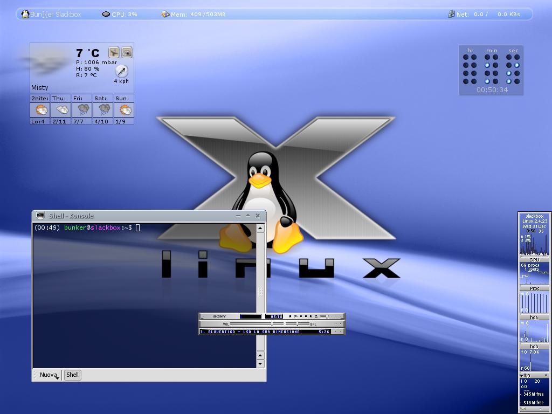Click the small position slider right of eject
Screen dimensions: 552x414
coord(324,316)
